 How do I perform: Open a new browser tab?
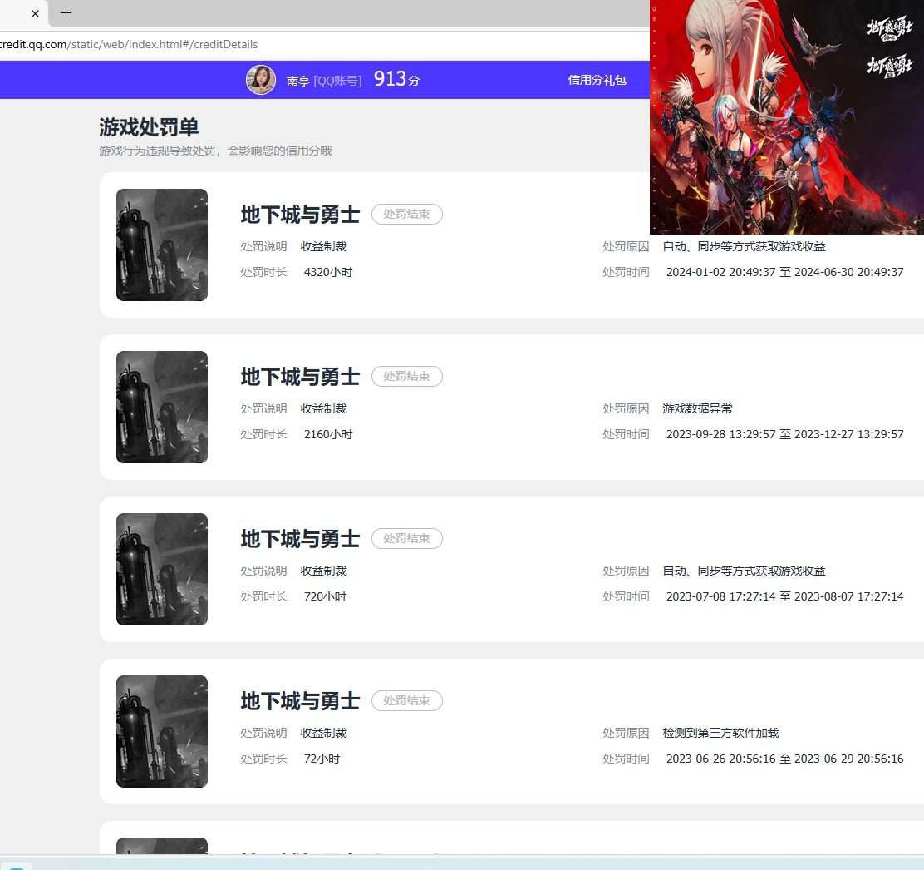point(66,13)
